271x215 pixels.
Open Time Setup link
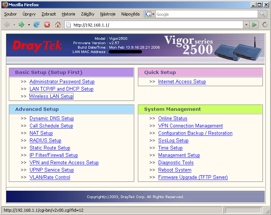170,148
